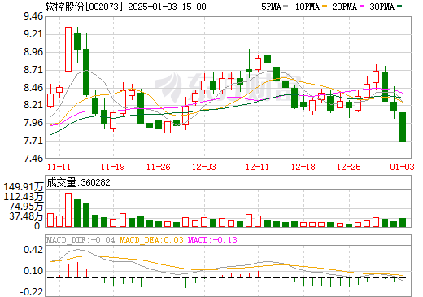
Task: Click the MACD_DEA:0.03 indicator label
Action: coord(151,240)
